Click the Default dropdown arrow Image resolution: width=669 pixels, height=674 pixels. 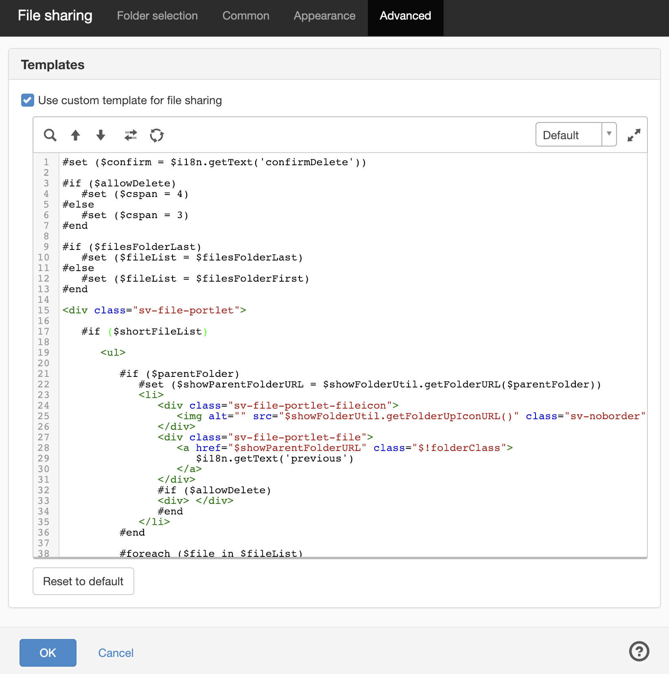pyautogui.click(x=609, y=134)
